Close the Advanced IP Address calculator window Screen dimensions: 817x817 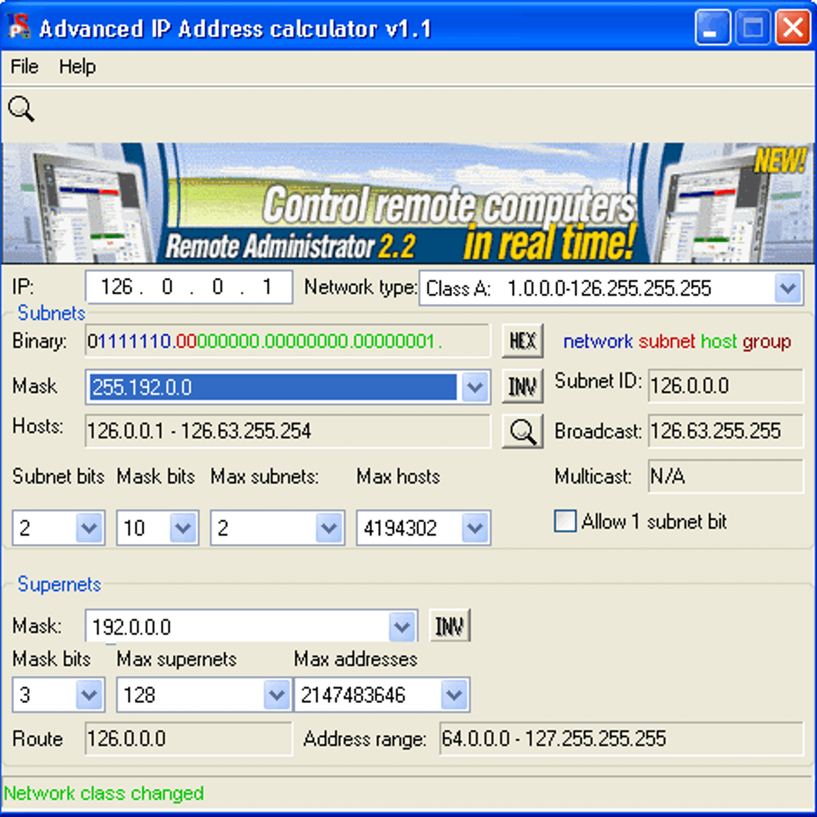[792, 28]
